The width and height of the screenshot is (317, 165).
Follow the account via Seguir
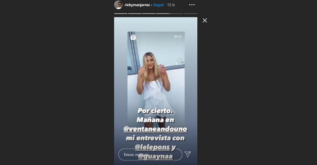tap(158, 5)
